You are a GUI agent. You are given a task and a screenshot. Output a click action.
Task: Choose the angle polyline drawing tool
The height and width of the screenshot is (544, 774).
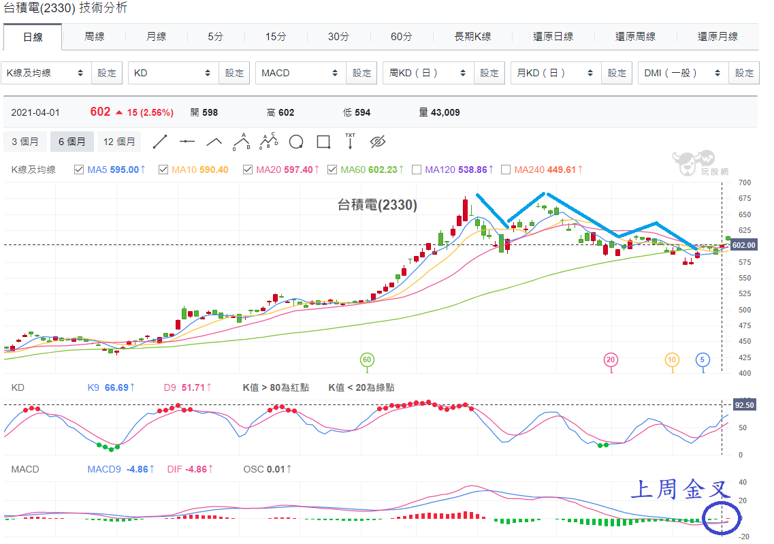(x=214, y=142)
